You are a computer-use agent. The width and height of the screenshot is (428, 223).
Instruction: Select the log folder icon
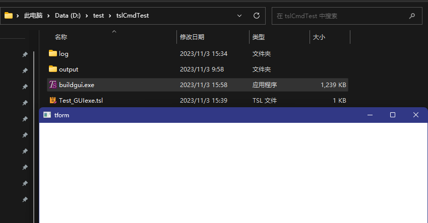[x=53, y=53]
